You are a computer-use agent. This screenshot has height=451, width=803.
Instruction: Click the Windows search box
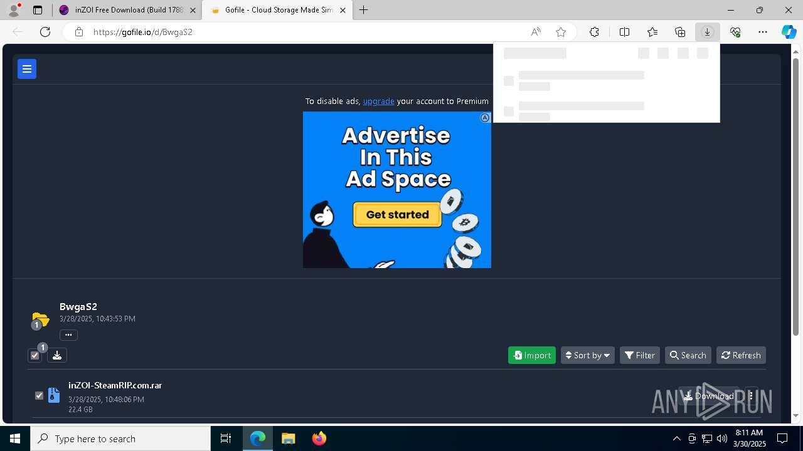pos(120,438)
